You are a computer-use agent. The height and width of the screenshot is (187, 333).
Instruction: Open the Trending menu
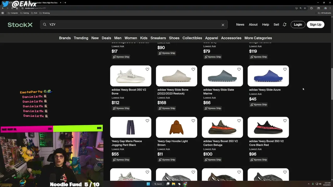click(x=81, y=38)
